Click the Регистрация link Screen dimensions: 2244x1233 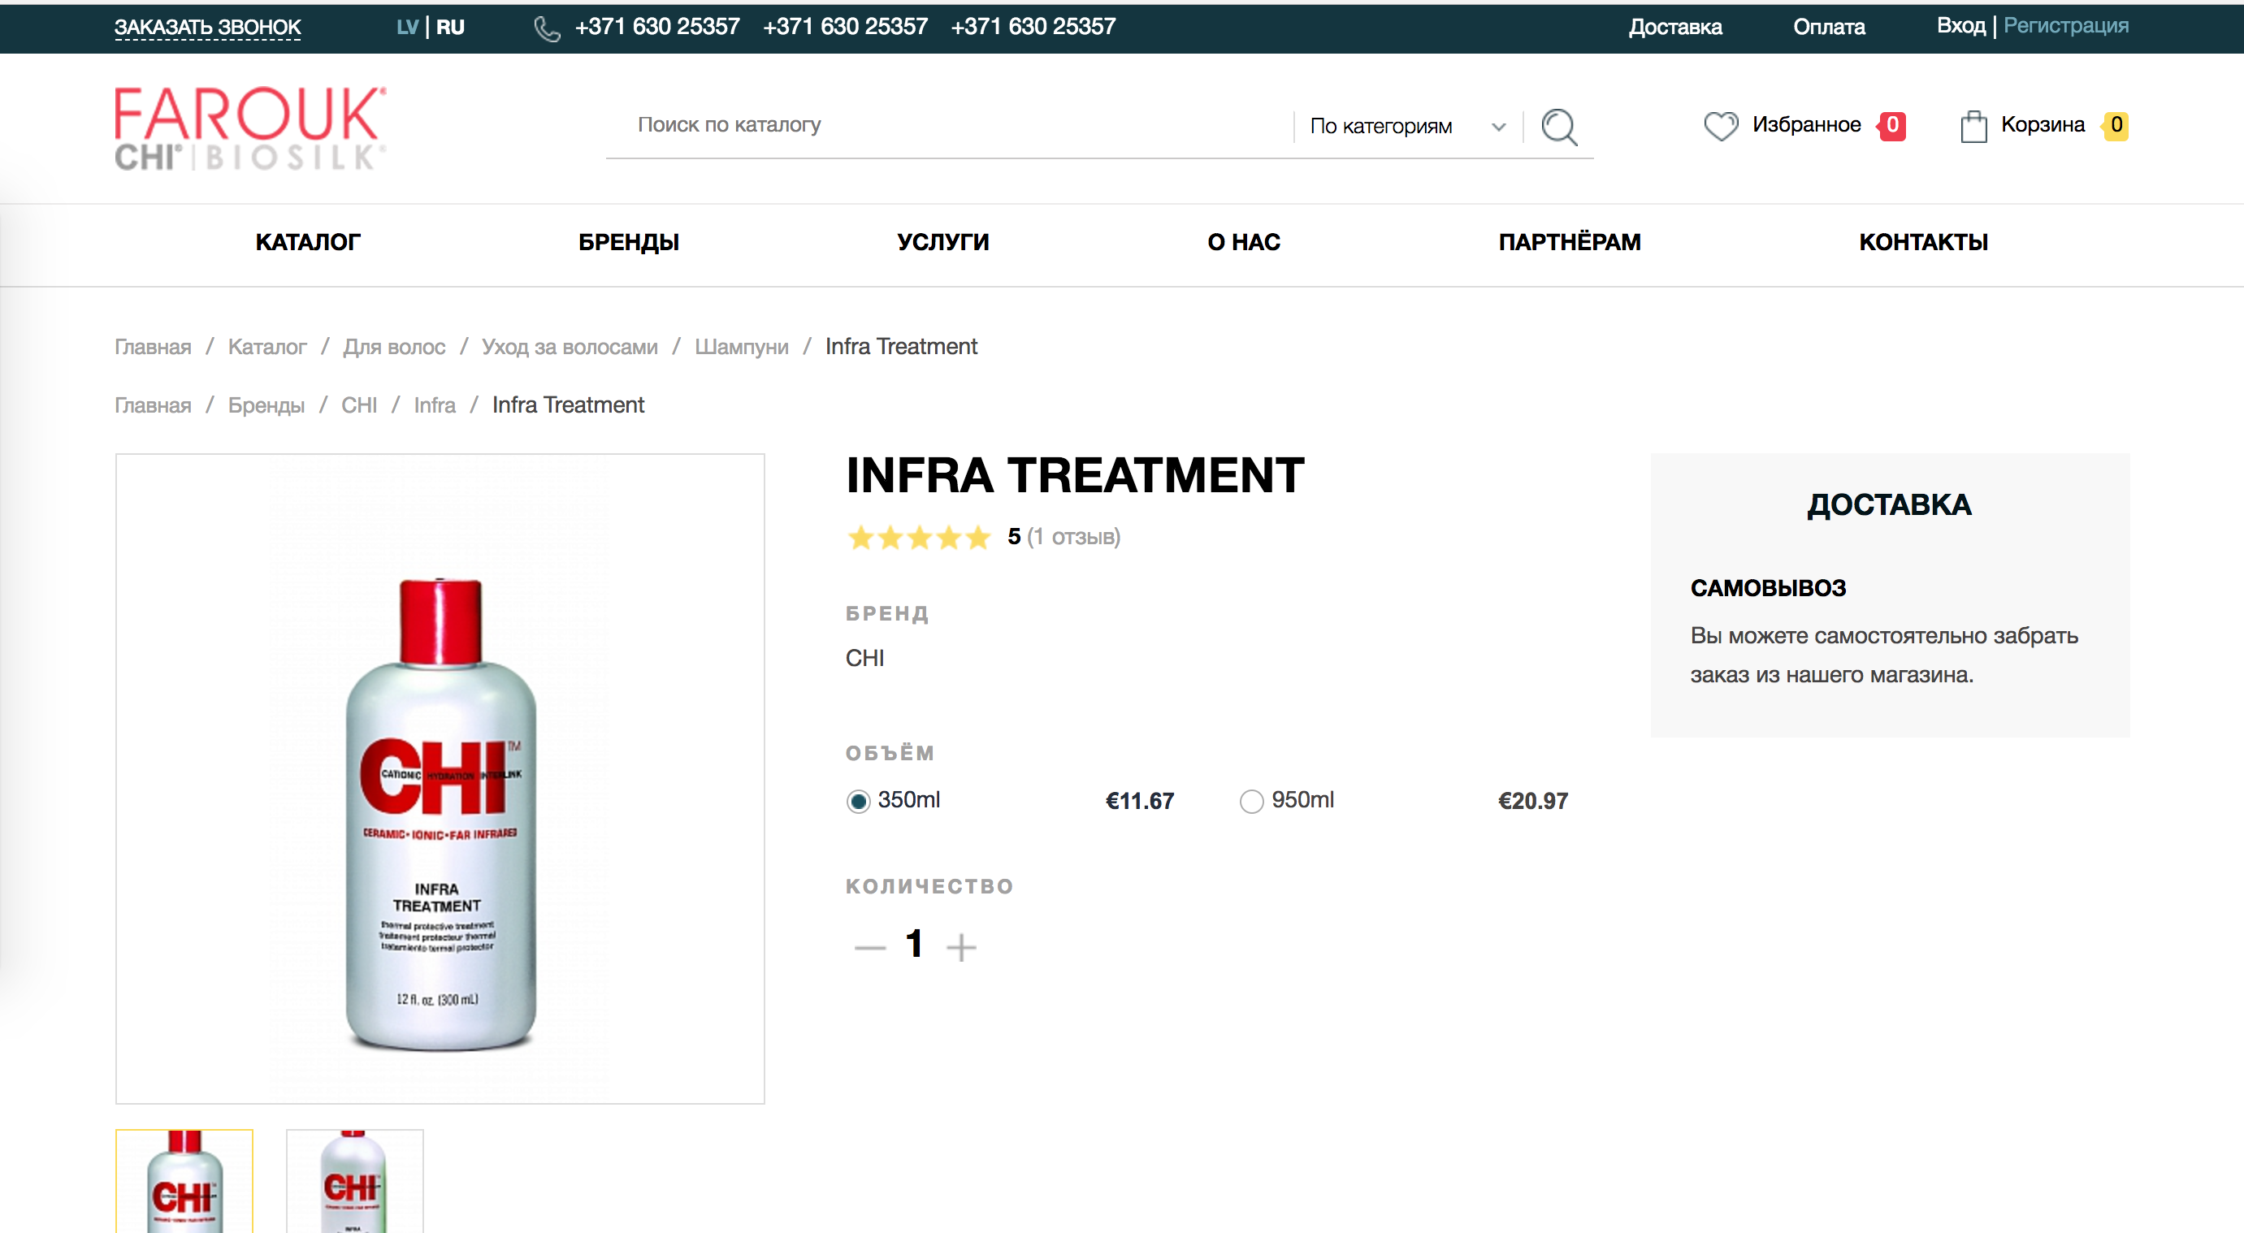tap(2065, 26)
